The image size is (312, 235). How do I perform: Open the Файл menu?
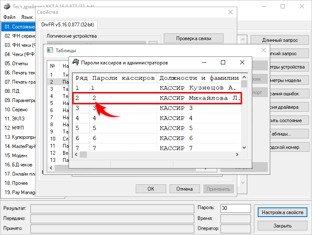9,17
